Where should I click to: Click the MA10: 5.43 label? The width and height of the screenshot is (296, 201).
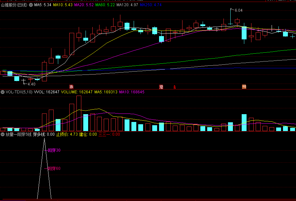(63, 5)
